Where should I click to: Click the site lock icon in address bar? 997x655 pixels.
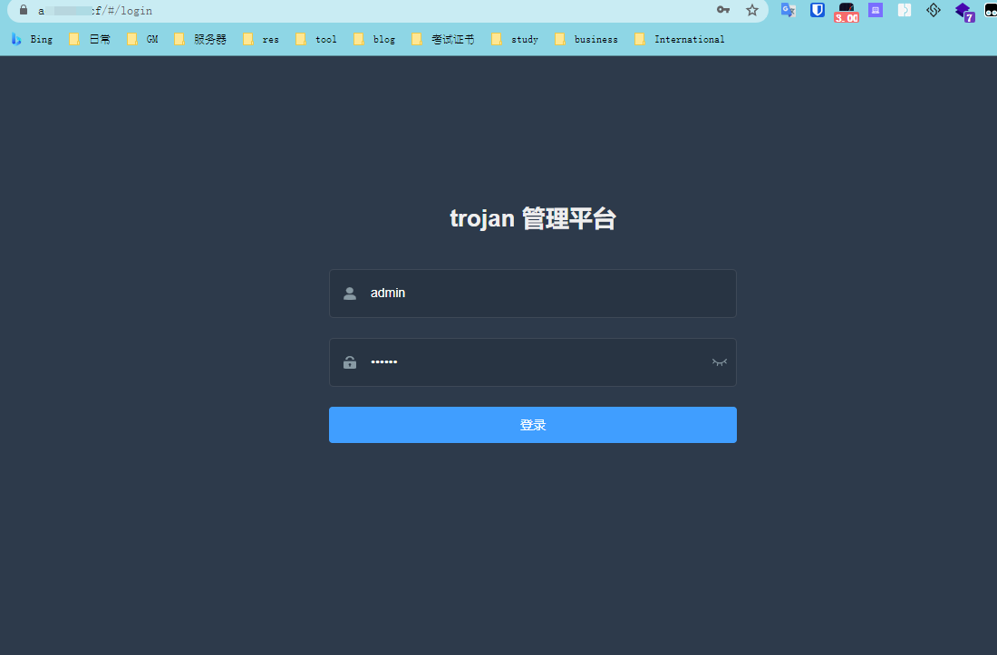click(24, 10)
